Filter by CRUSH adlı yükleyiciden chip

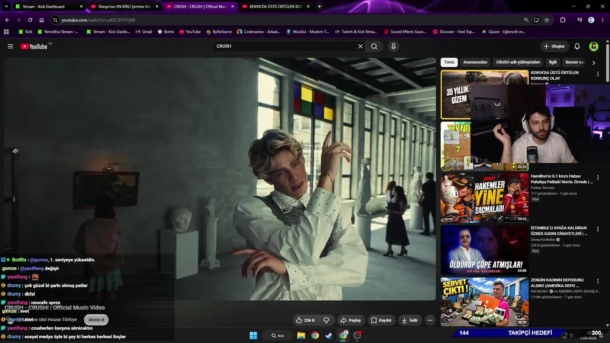point(518,62)
